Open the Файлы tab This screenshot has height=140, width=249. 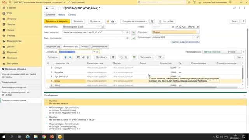(x=62, y=15)
